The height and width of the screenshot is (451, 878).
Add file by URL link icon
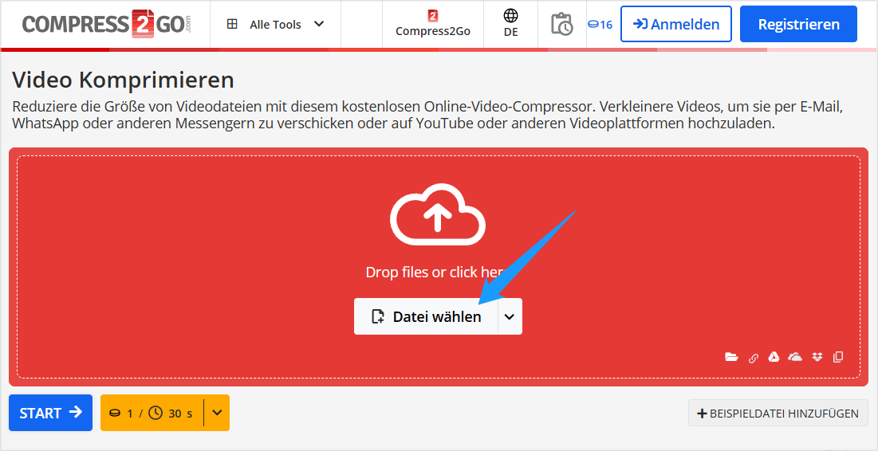(x=753, y=358)
